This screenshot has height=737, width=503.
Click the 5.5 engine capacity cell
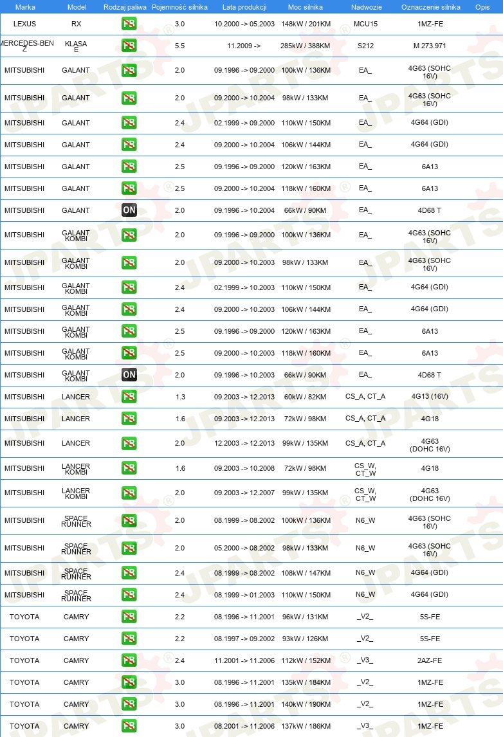click(179, 46)
